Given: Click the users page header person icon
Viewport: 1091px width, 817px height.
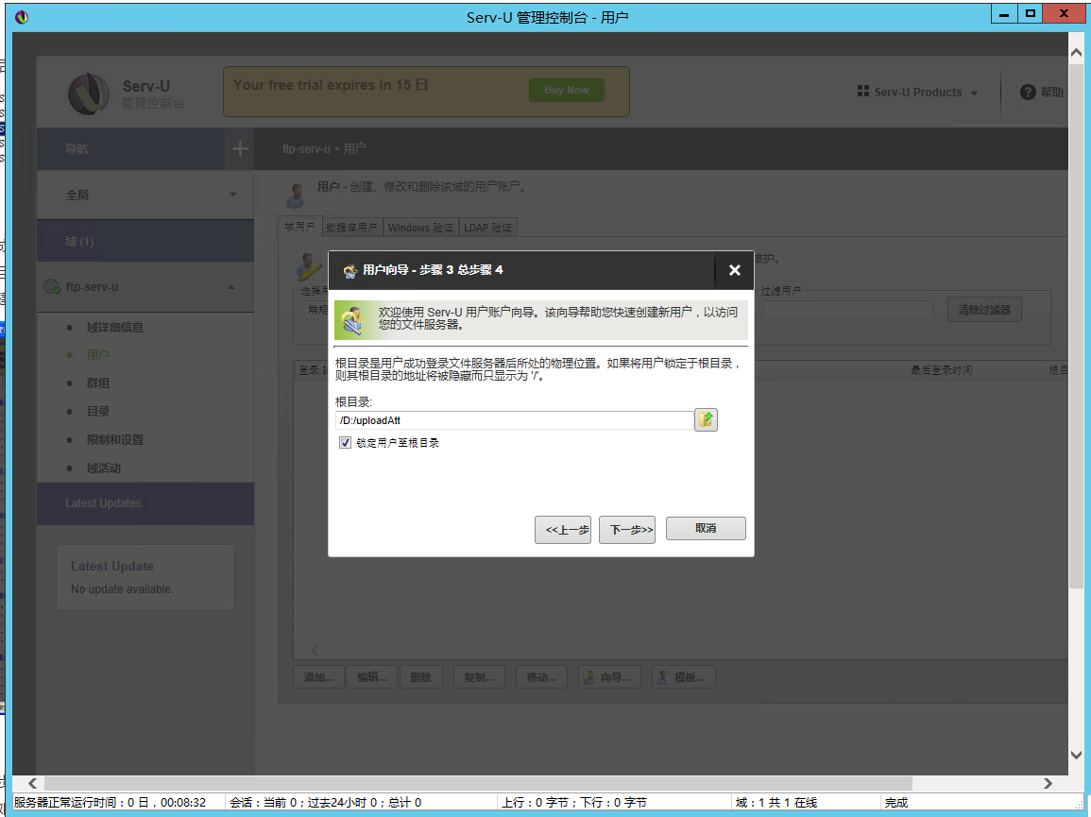Looking at the screenshot, I should (x=296, y=196).
